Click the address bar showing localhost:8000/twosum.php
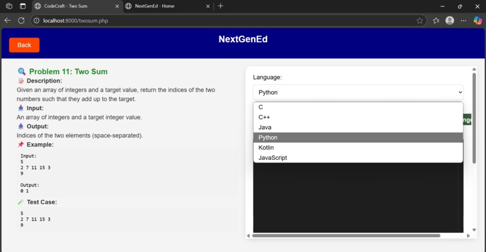The height and width of the screenshot is (252, 486). (x=229, y=20)
